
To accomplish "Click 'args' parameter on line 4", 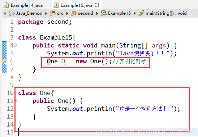I will pyautogui.click(x=159, y=46).
